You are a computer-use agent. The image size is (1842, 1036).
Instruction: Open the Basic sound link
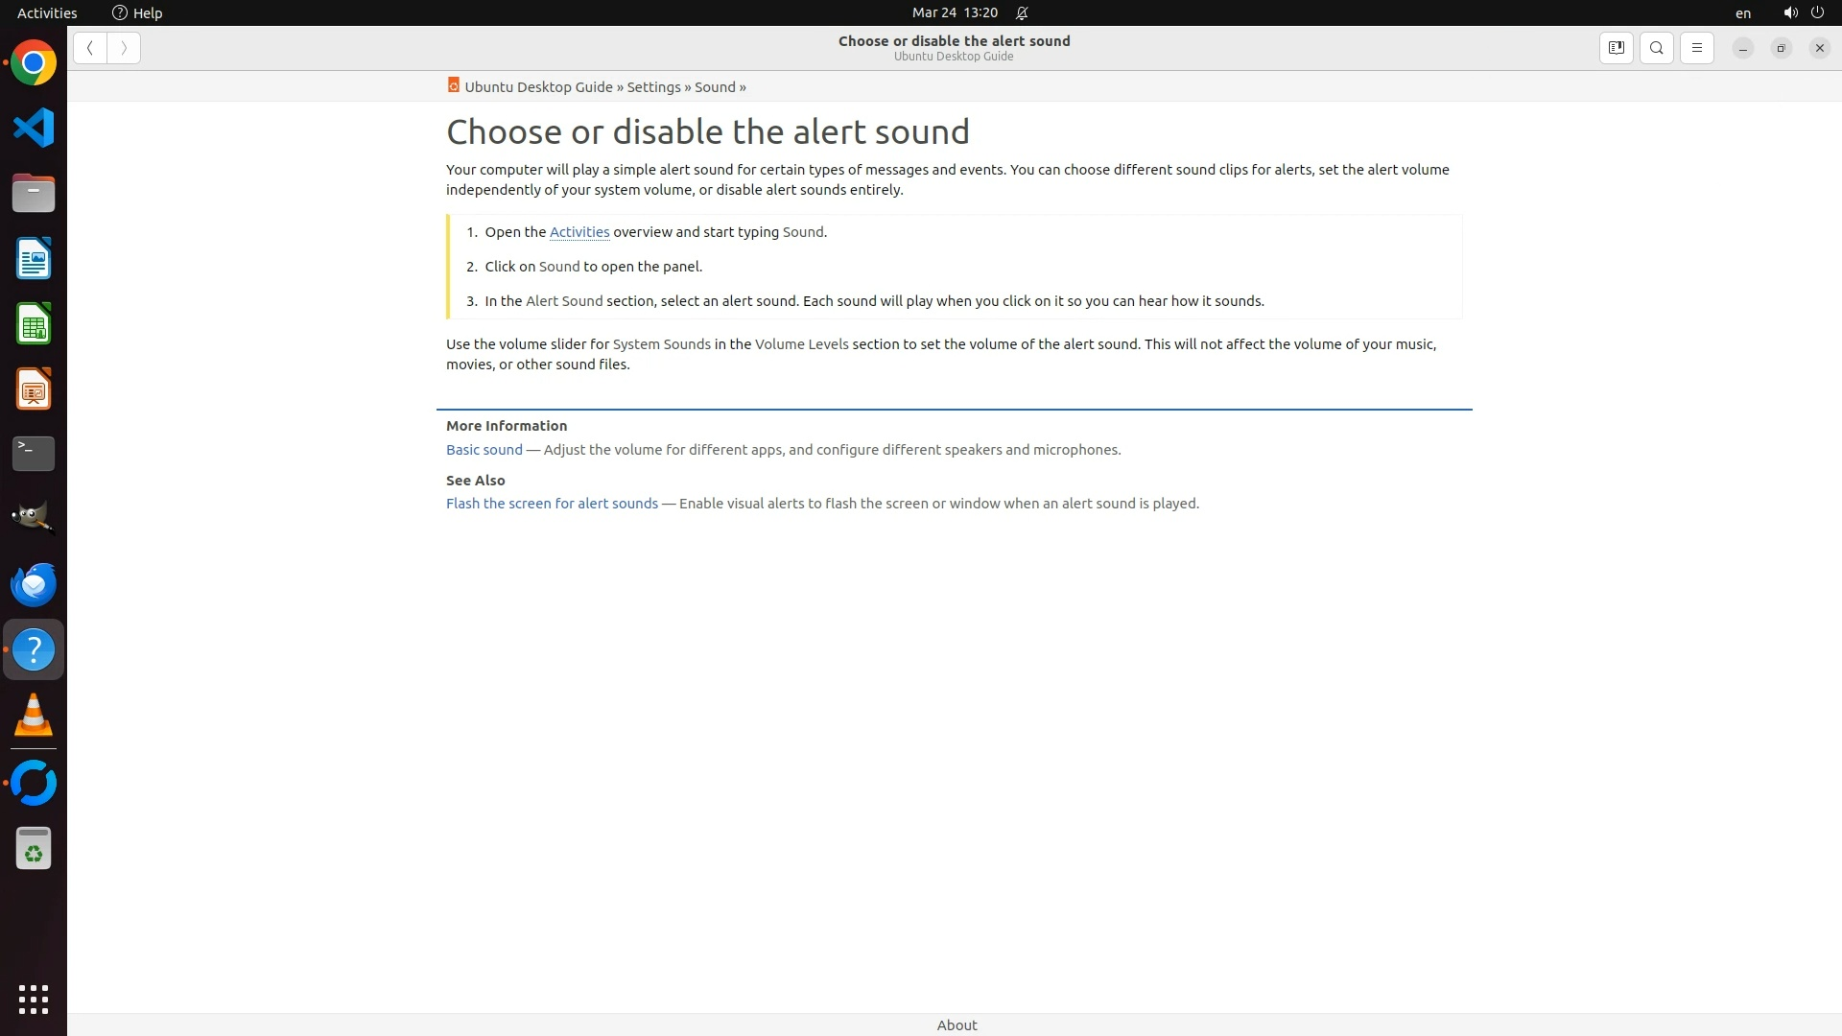tap(484, 450)
